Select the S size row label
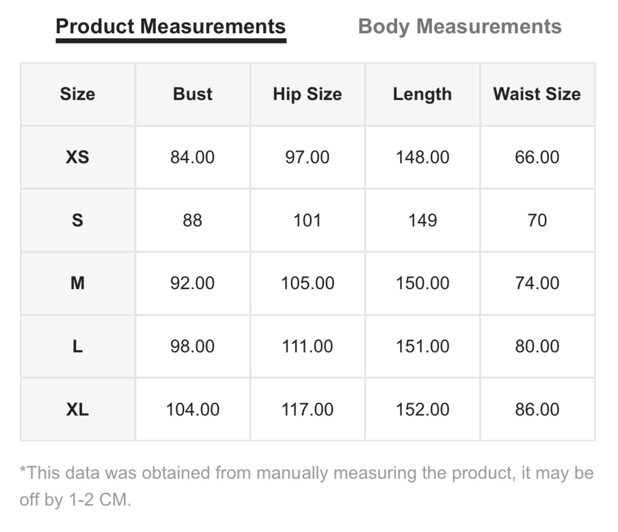The width and height of the screenshot is (618, 532). pyautogui.click(x=78, y=220)
